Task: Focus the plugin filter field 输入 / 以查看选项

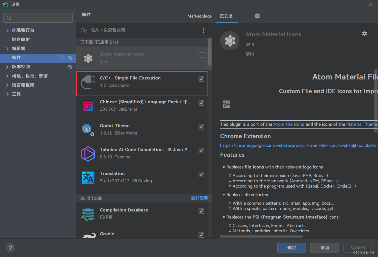Action: [x=143, y=30]
